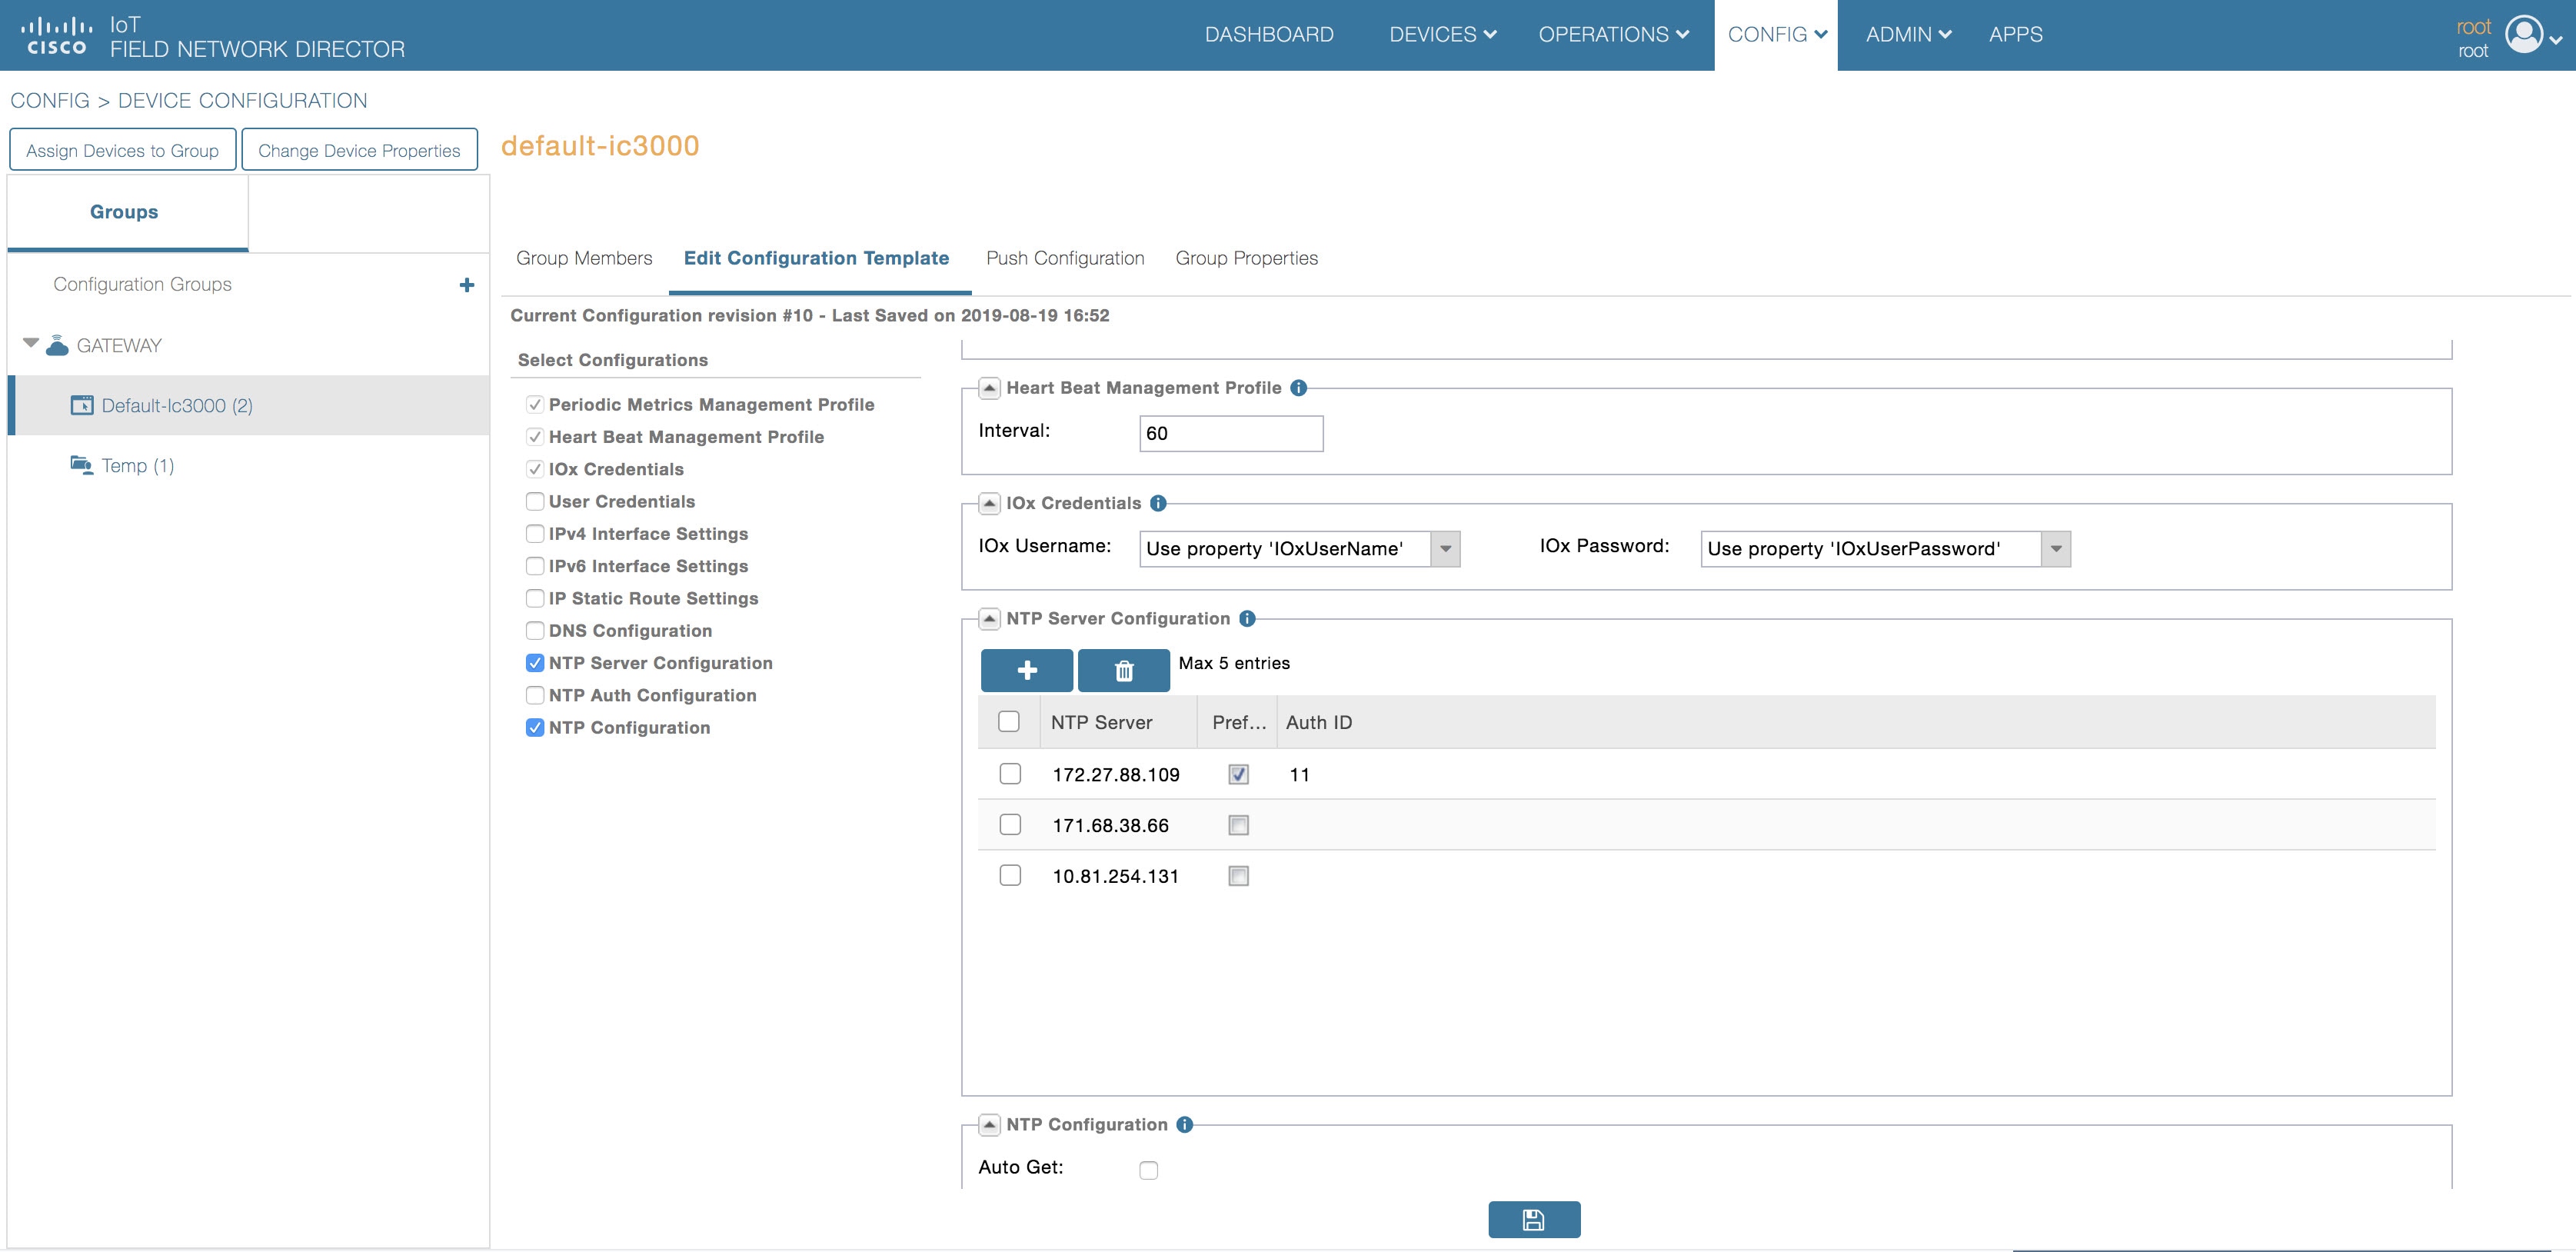Switch to the Push Configuration tab
The height and width of the screenshot is (1252, 2576).
click(1064, 258)
